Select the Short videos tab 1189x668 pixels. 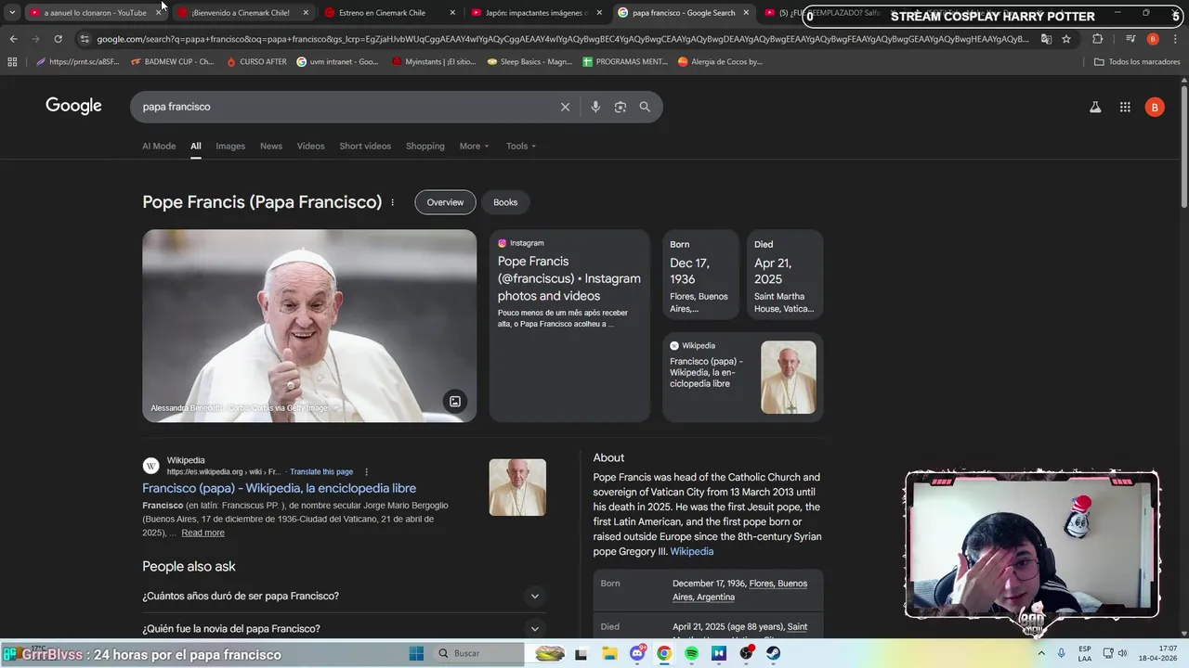pyautogui.click(x=365, y=147)
